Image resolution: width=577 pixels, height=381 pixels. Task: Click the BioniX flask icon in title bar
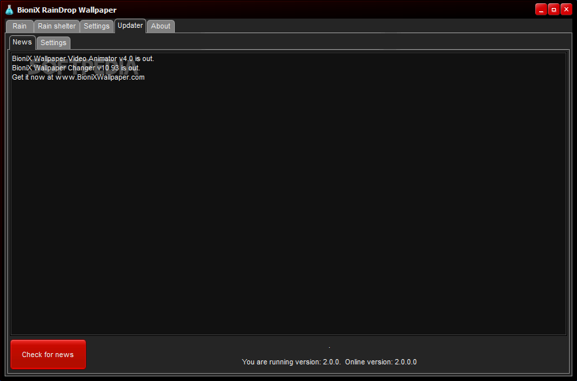coord(9,10)
